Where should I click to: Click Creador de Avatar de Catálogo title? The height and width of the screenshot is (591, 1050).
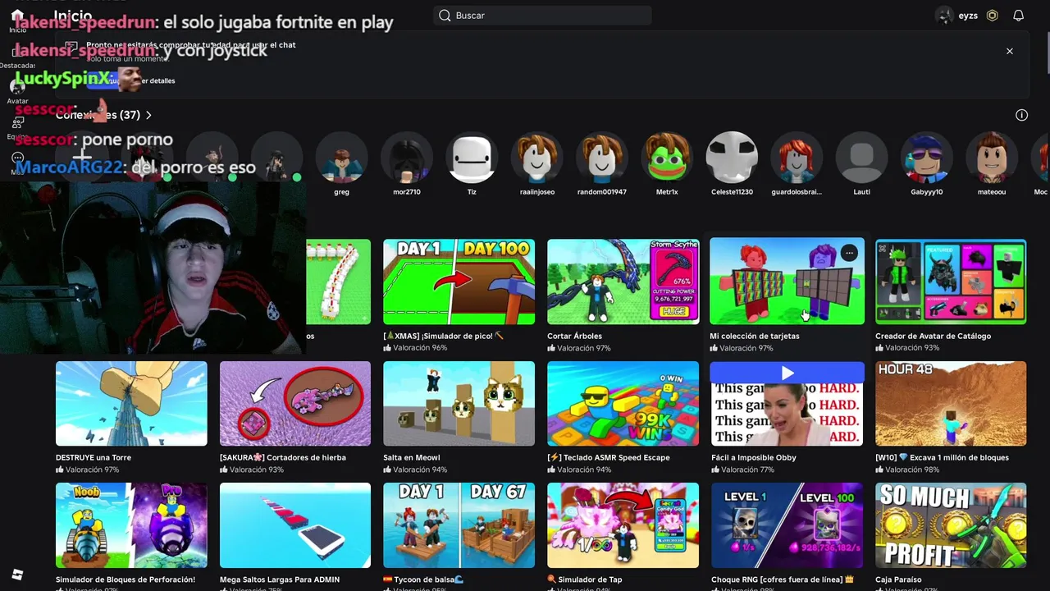tap(933, 336)
